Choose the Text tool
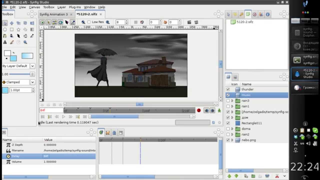Screen dimensions: 320x180 click(x=5, y=42)
